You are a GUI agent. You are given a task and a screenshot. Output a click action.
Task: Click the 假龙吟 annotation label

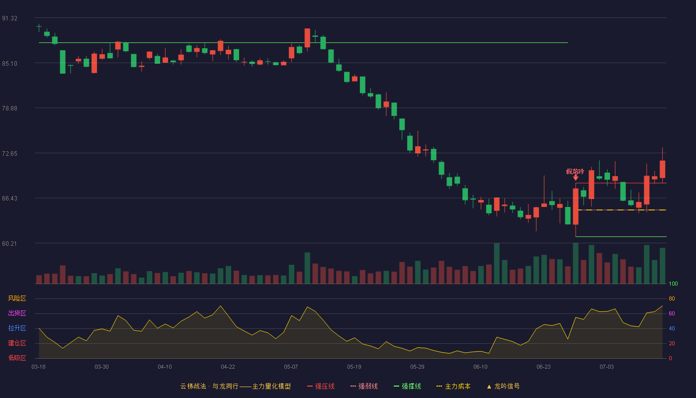pyautogui.click(x=575, y=171)
